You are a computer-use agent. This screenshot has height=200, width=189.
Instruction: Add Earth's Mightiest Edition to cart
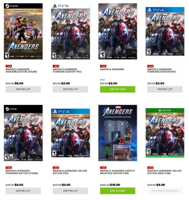coord(118,191)
